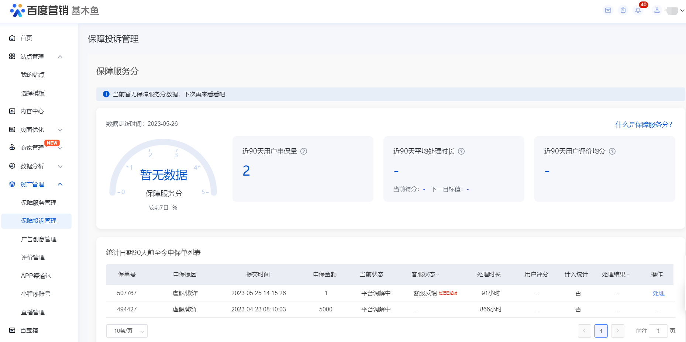The image size is (686, 342).
Task: Open the user account avatar icon
Action: [657, 10]
